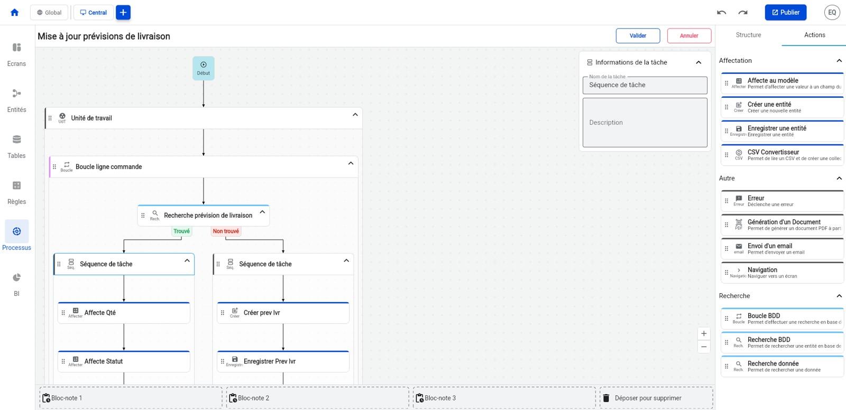Image resolution: width=846 pixels, height=410 pixels.
Task: Grab the Unité de travail drag handle
Action: pyautogui.click(x=50, y=118)
